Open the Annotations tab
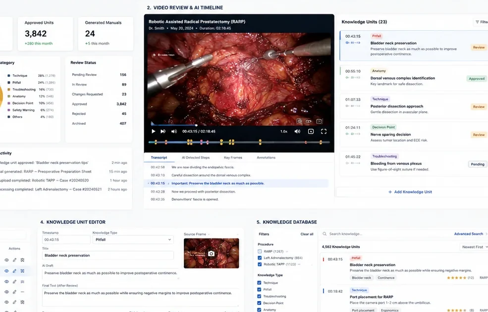This screenshot has width=488, height=312. [266, 157]
